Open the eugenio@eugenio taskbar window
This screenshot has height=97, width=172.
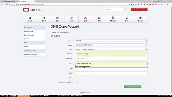pyautogui.click(x=78, y=96)
